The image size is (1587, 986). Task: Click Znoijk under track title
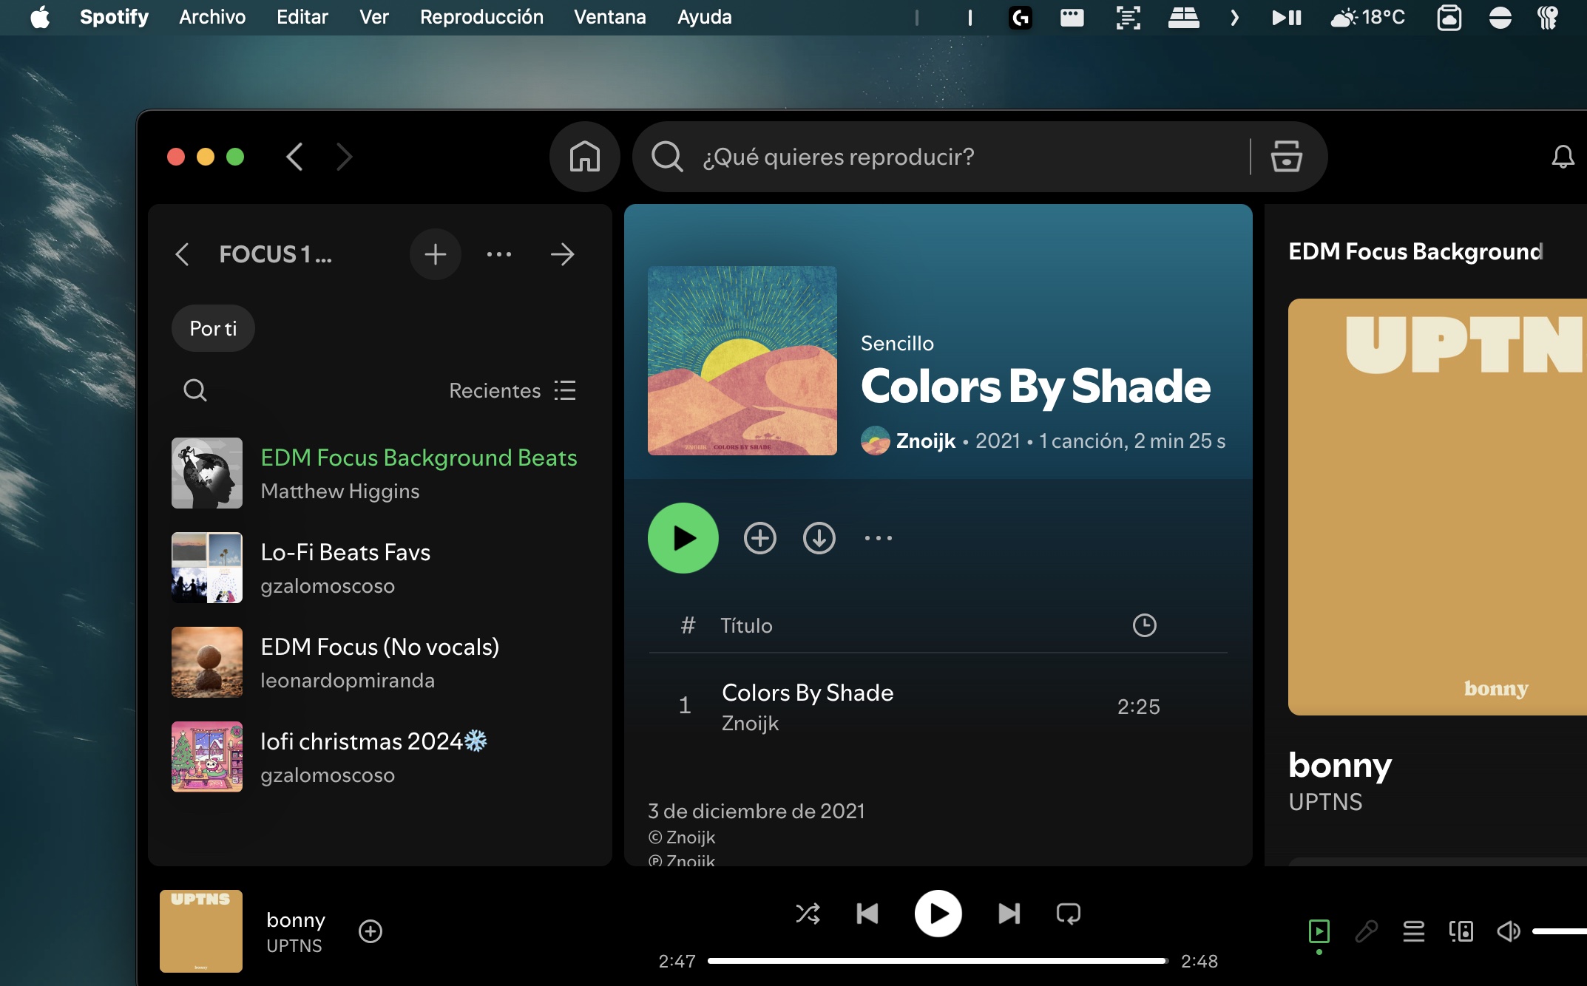(750, 724)
